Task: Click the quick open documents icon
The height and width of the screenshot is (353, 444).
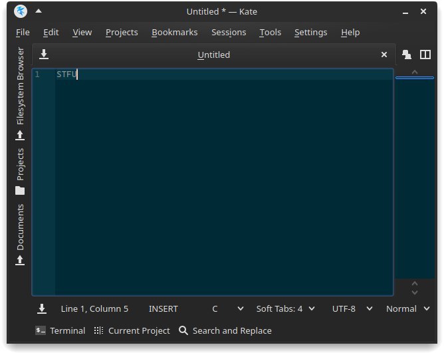Action: pos(407,55)
